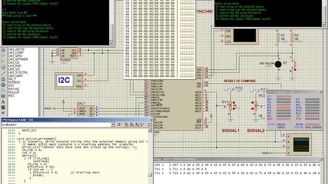Image resolution: width=328 pixels, height=184 pixels.
Task: Select PULLUP in the device list
Action: pos(14,93)
